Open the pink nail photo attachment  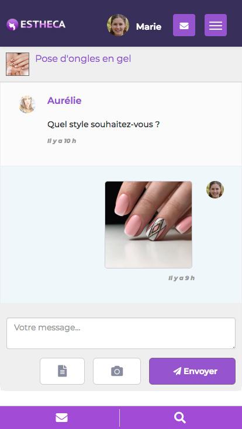pyautogui.click(x=148, y=225)
